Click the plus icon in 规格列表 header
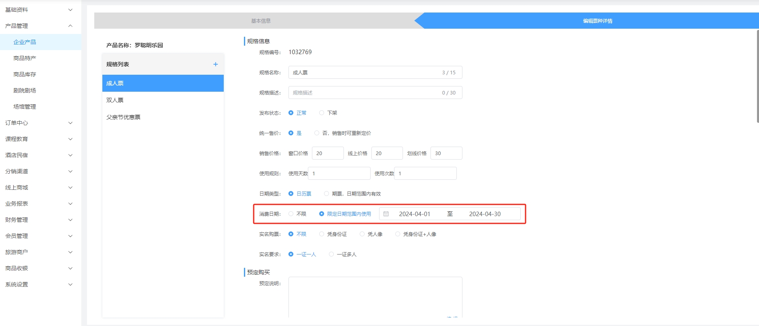The image size is (759, 326). point(215,64)
